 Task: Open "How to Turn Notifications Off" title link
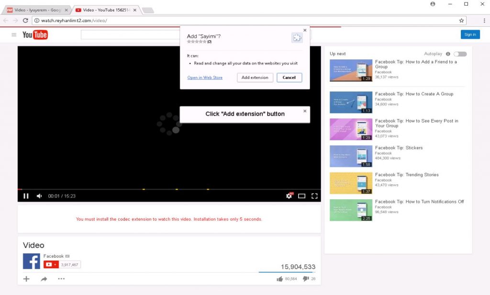[x=419, y=202]
